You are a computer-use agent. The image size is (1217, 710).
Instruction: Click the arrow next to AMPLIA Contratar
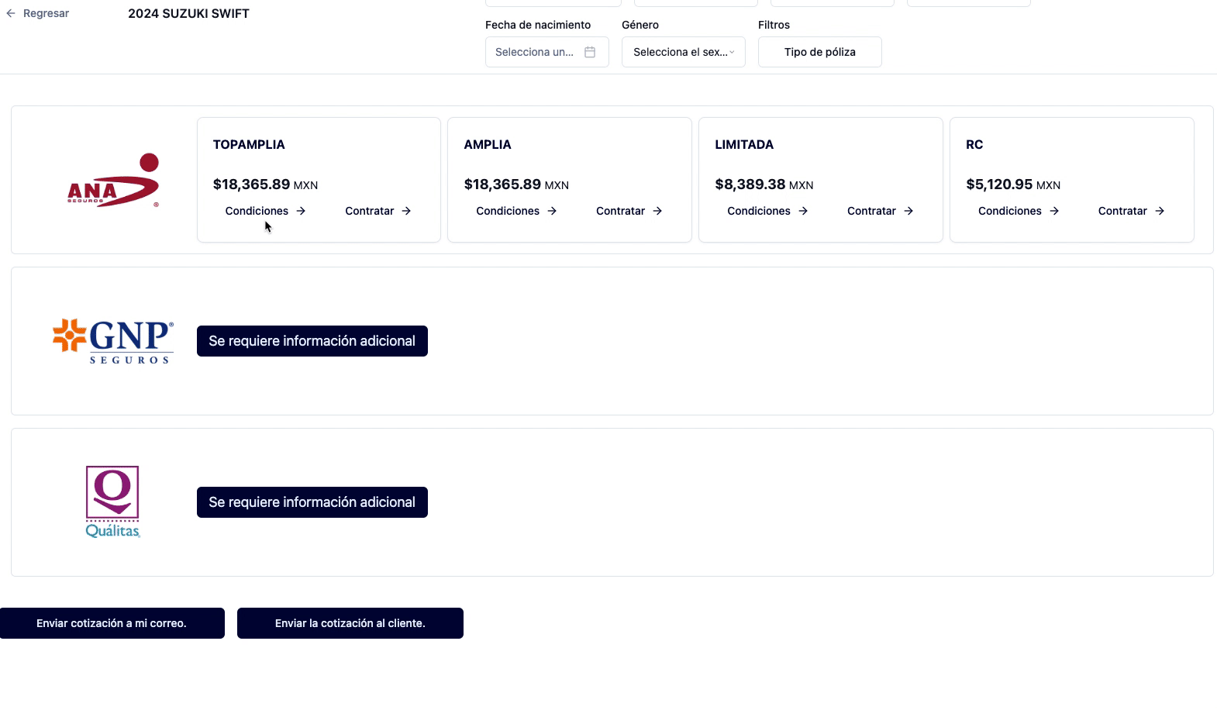tap(657, 211)
